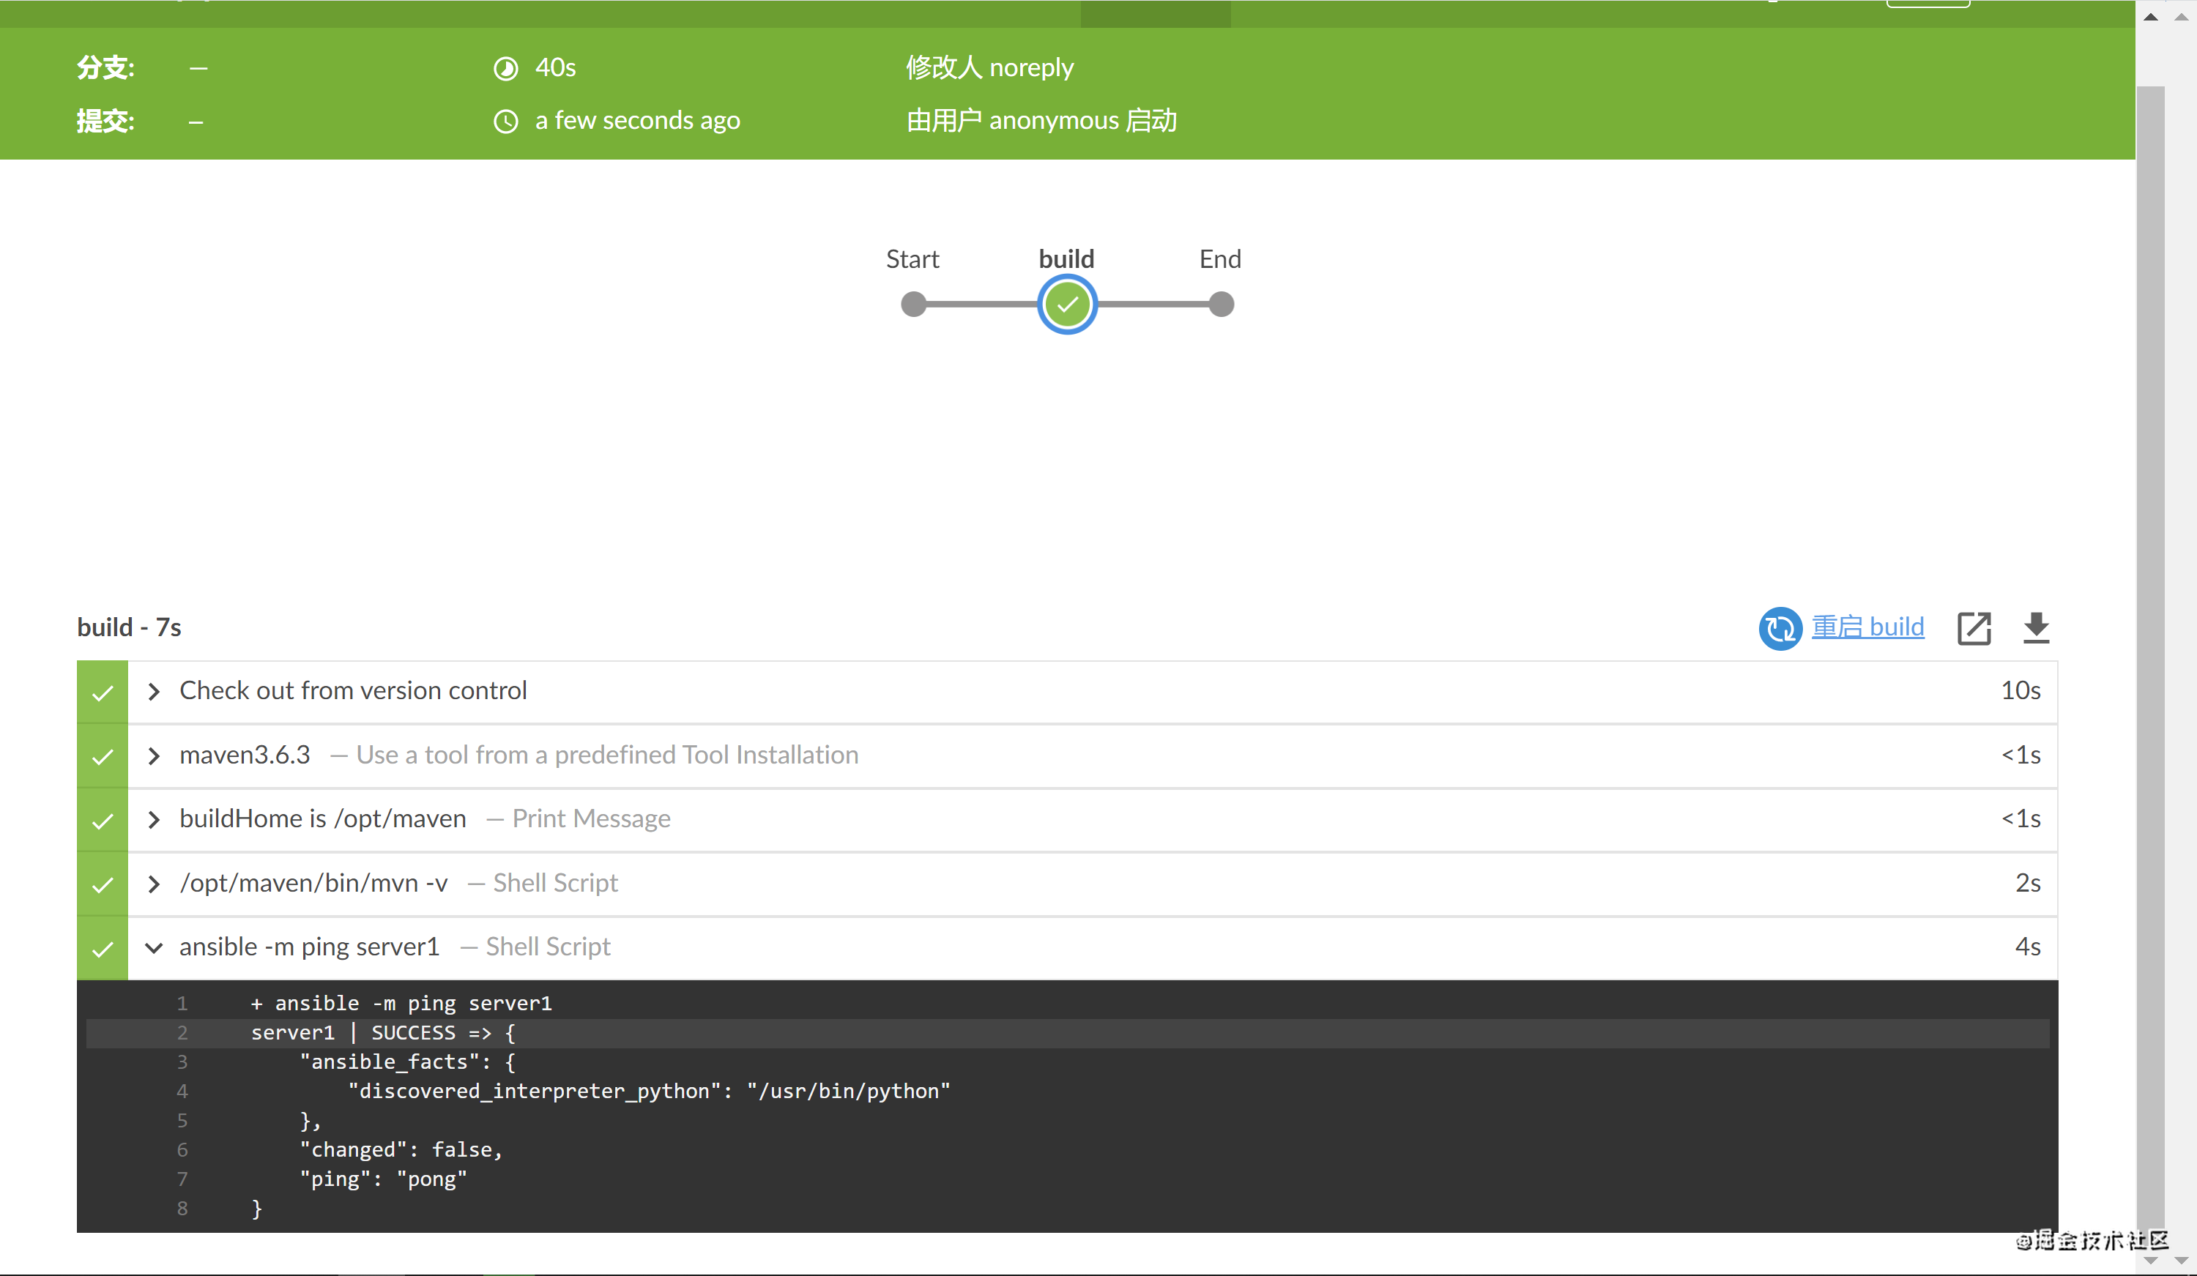This screenshot has height=1276, width=2197.
Task: Click scroll down arrow at bottom right
Action: tap(2150, 1261)
